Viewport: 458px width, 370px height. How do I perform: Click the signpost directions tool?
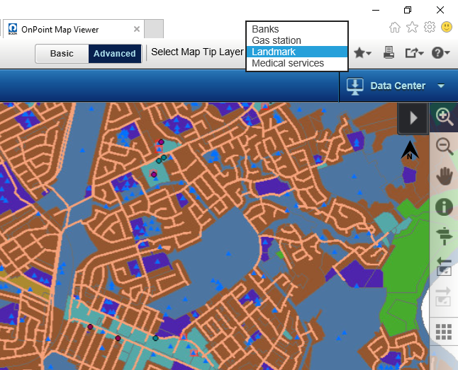(x=445, y=236)
